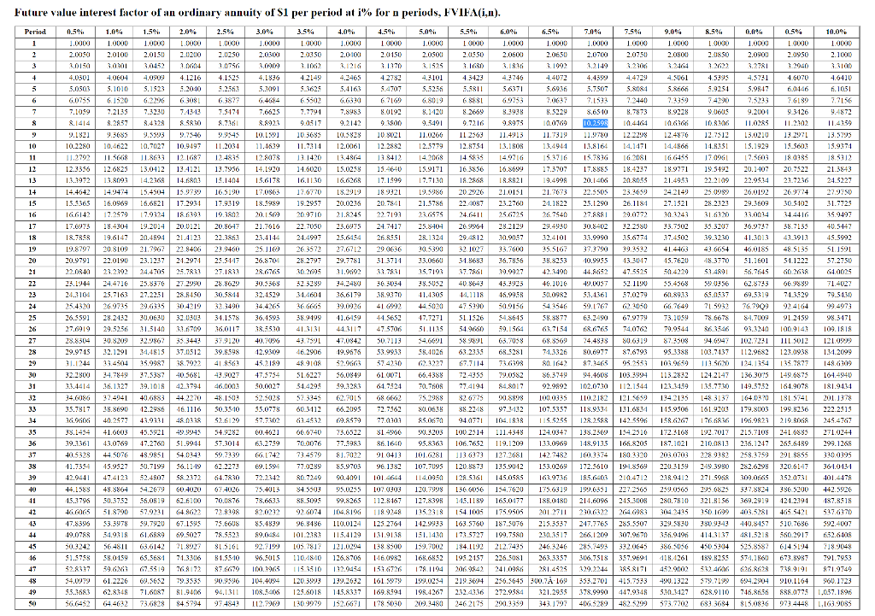
Task: Pick the cell showing 100.2514
Action: pos(469,431)
